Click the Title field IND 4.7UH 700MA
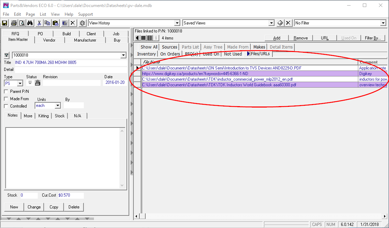The width and height of the screenshot is (389, 228). click(71, 62)
